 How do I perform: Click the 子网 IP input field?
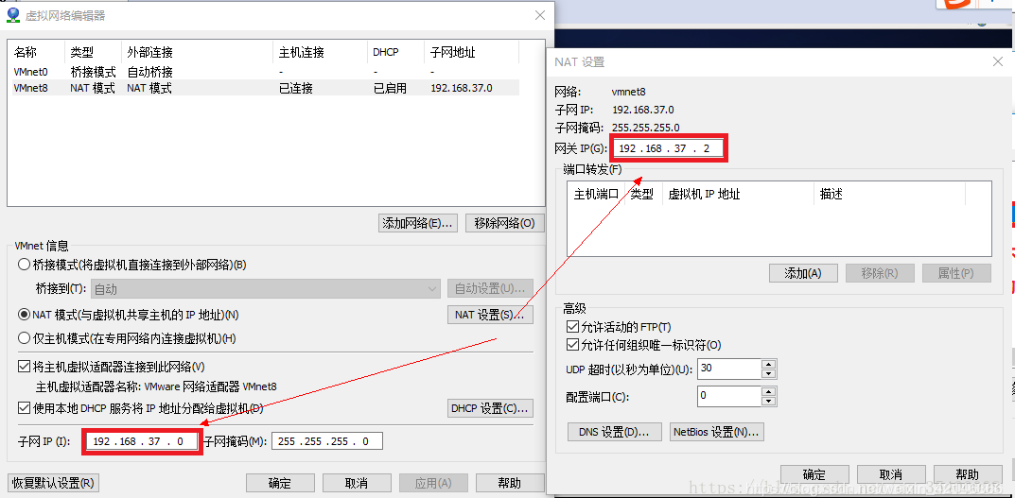coord(141,441)
